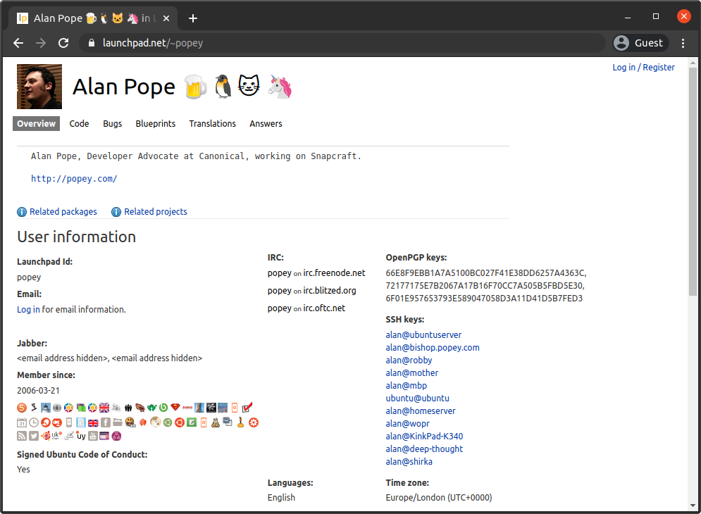Click the 'uy' team badge
The width and height of the screenshot is (701, 514).
tap(81, 436)
